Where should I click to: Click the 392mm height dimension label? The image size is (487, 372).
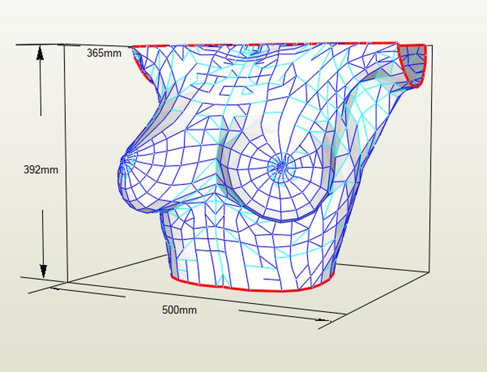click(x=41, y=170)
